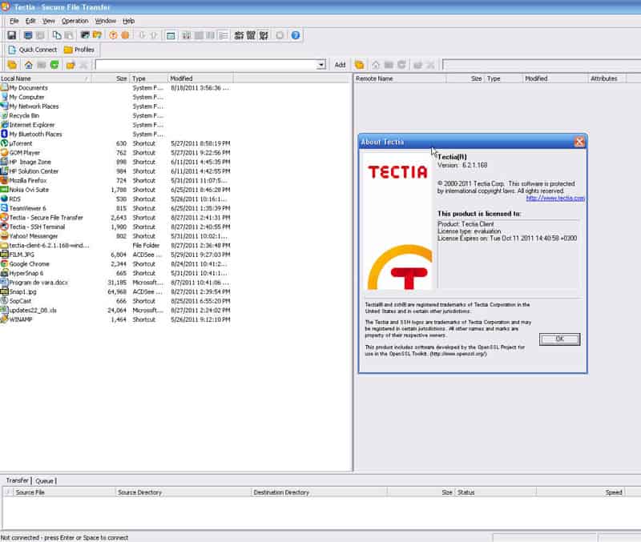Click the remote pane home icon
This screenshot has height=542, width=641.
pos(376,65)
